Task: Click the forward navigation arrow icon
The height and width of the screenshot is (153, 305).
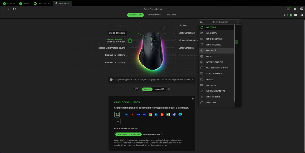Action: click(x=9, y=9)
